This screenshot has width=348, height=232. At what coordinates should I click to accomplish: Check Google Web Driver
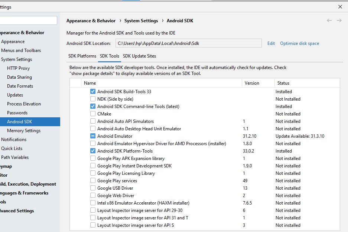[x=93, y=195]
